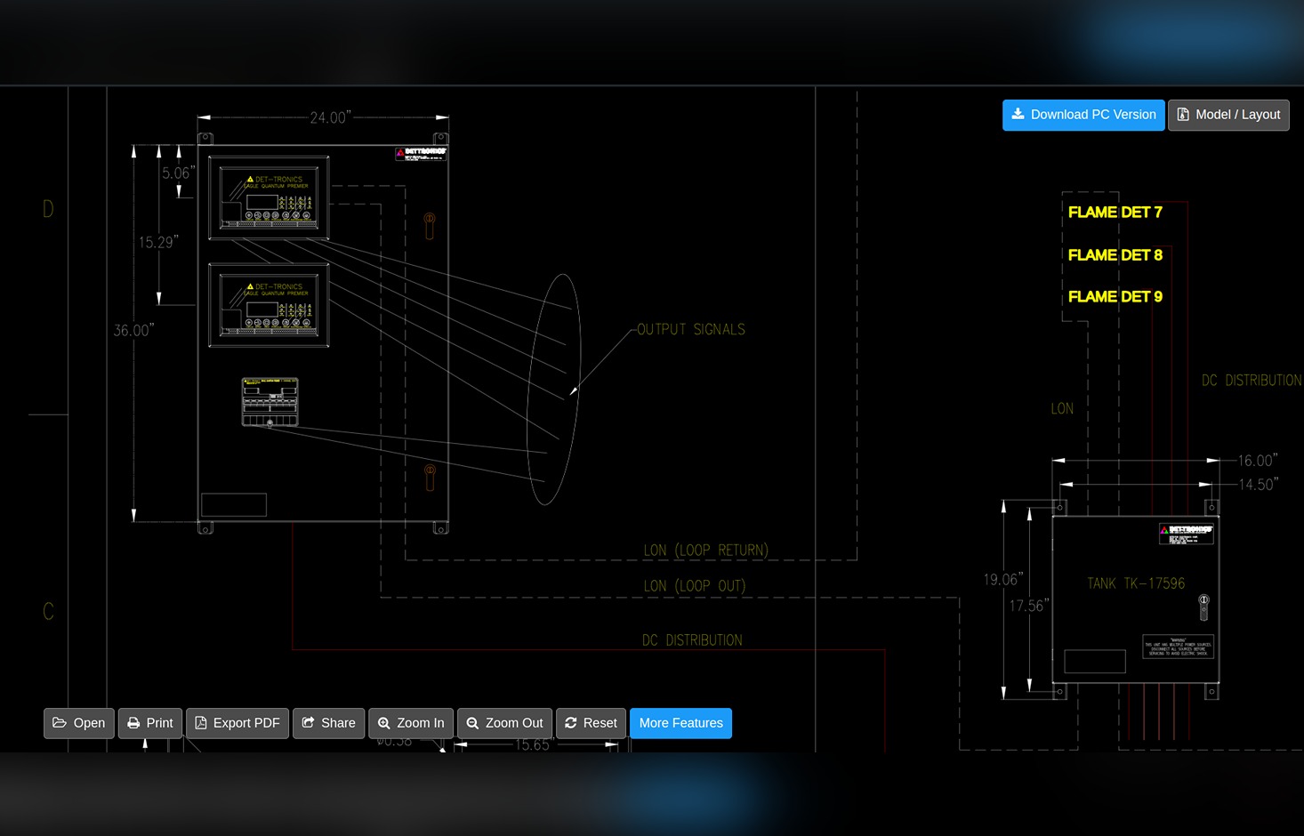Select the FLAME DET 7 label
Image resolution: width=1304 pixels, height=836 pixels.
pos(1115,213)
